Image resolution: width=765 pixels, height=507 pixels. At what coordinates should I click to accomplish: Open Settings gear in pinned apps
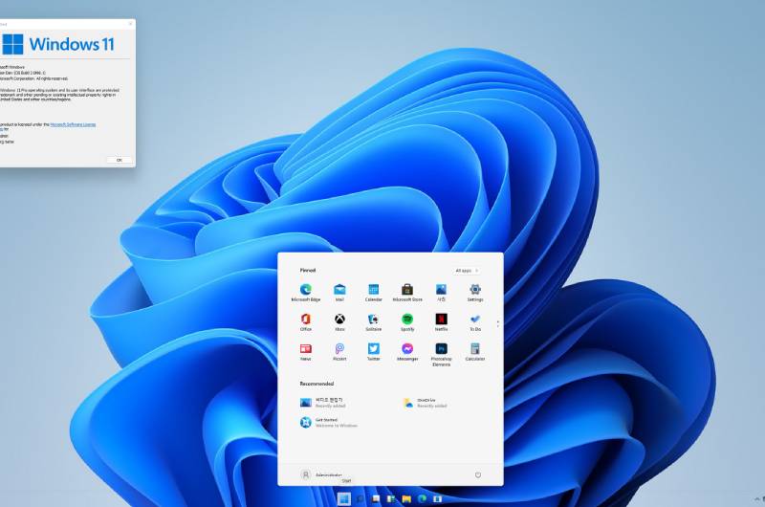pyautogui.click(x=475, y=293)
